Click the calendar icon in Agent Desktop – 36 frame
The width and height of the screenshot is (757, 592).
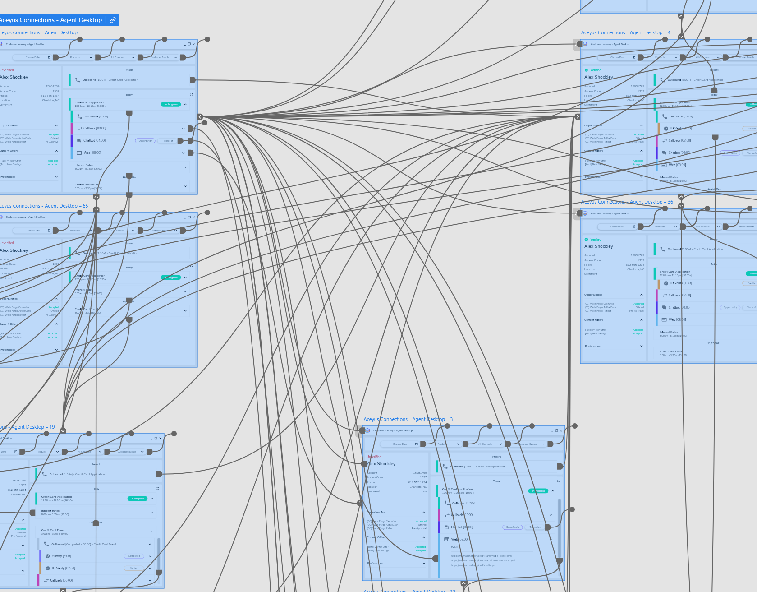(x=634, y=227)
